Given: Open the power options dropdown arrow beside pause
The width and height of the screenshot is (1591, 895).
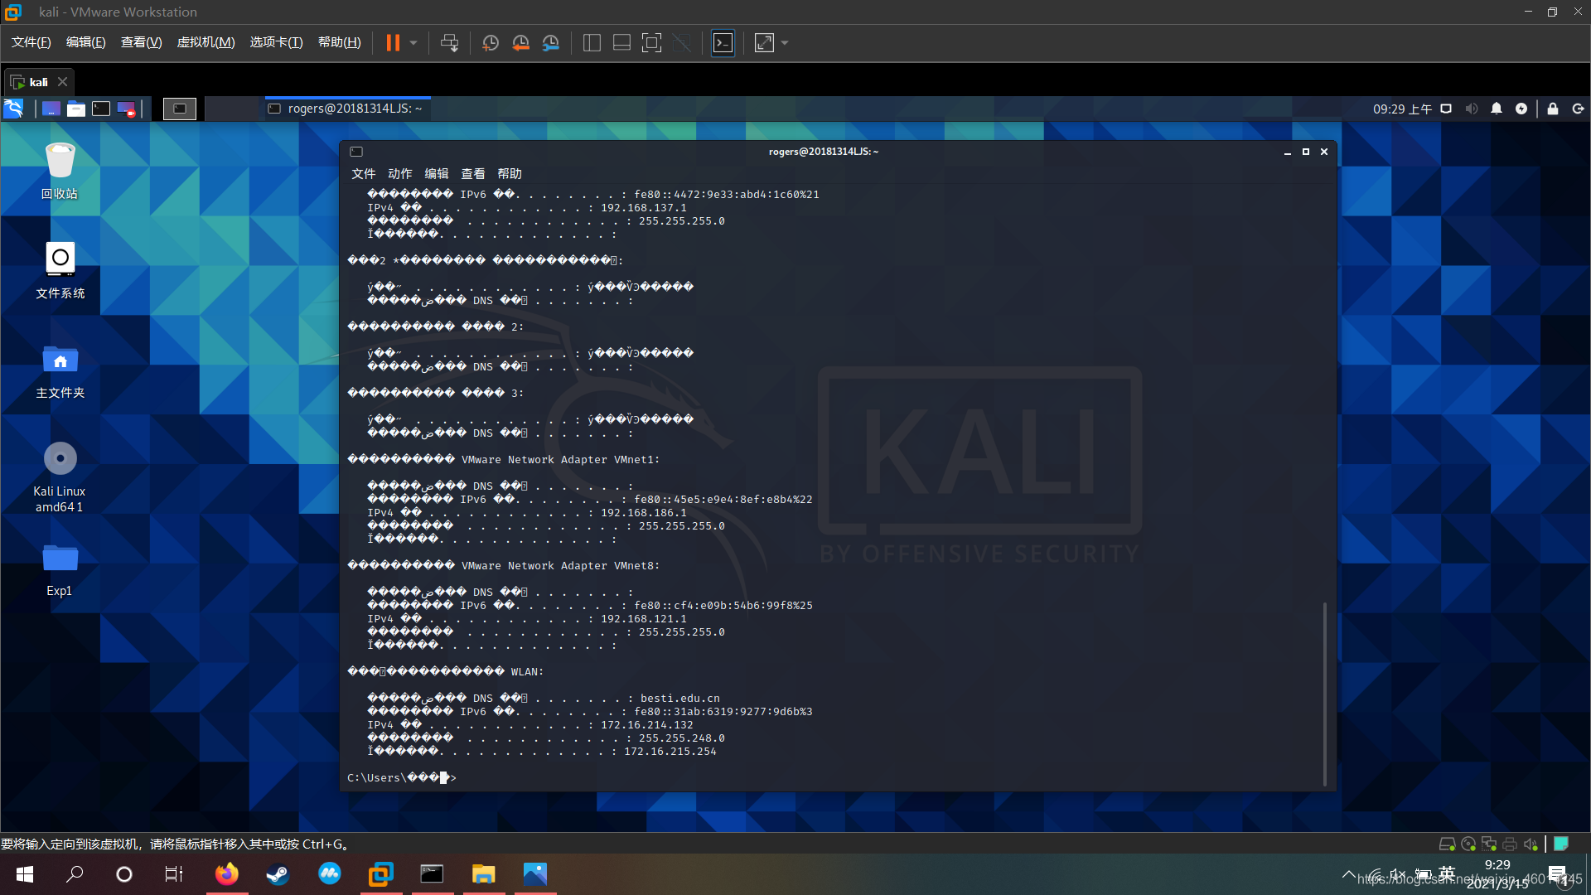Looking at the screenshot, I should tap(413, 42).
